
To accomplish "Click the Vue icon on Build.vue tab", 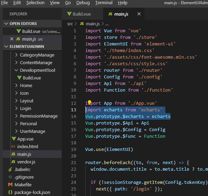I will pyautogui.click(x=69, y=14).
